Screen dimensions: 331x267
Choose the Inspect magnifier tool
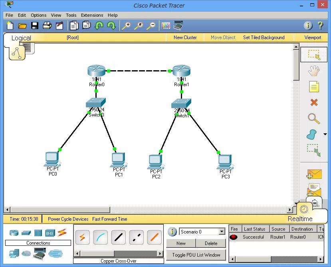pyautogui.click(x=314, y=119)
